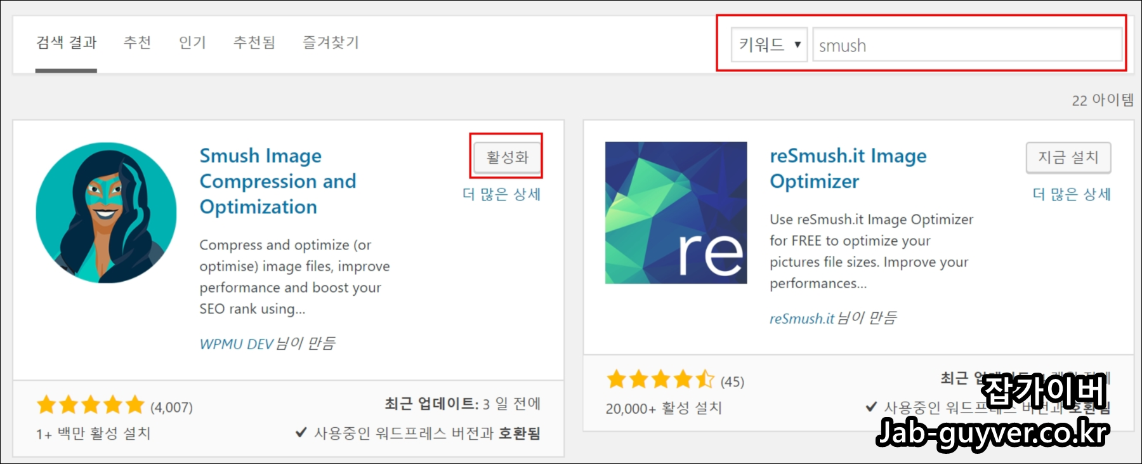Click the 1+ 백만 활성 설치 text
This screenshot has width=1142, height=464.
coord(93,434)
